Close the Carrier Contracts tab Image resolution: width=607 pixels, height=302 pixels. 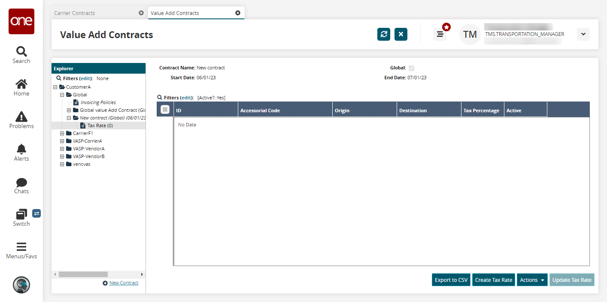(141, 13)
